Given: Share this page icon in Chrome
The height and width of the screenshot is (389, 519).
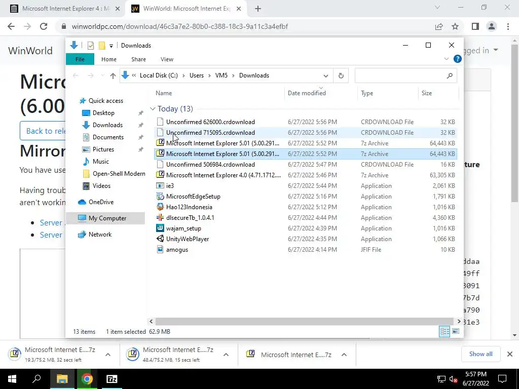Looking at the screenshot, I should pos(439,26).
